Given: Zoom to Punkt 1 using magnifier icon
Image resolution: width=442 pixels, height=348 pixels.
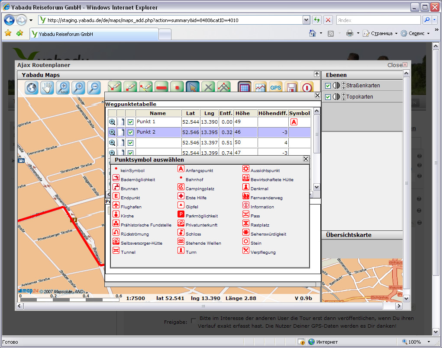Looking at the screenshot, I should (x=112, y=122).
